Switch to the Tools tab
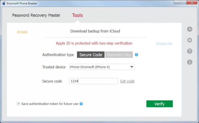 coord(77,15)
